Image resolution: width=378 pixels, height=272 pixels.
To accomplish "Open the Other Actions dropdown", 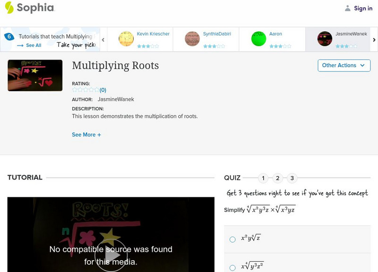I will tap(344, 66).
